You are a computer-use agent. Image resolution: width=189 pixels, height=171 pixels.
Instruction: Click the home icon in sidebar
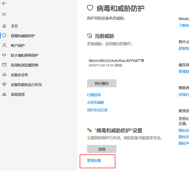point(4,26)
